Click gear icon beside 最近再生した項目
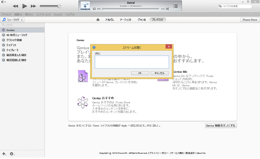 [3, 55]
